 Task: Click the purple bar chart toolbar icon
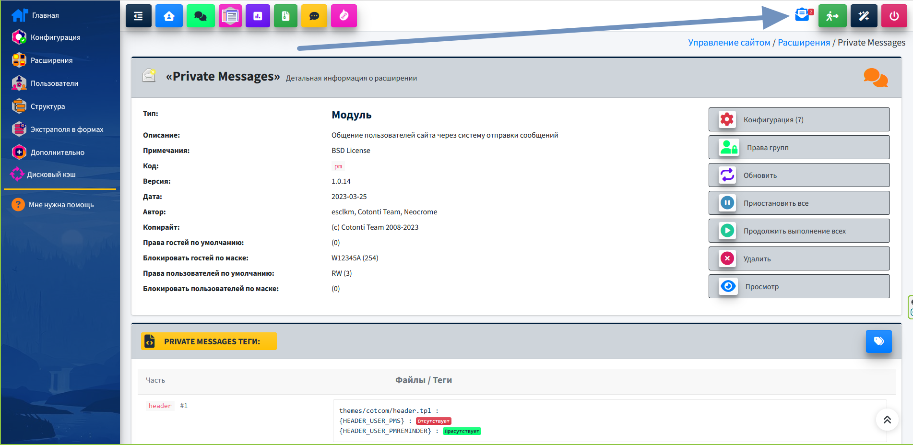pos(258,16)
